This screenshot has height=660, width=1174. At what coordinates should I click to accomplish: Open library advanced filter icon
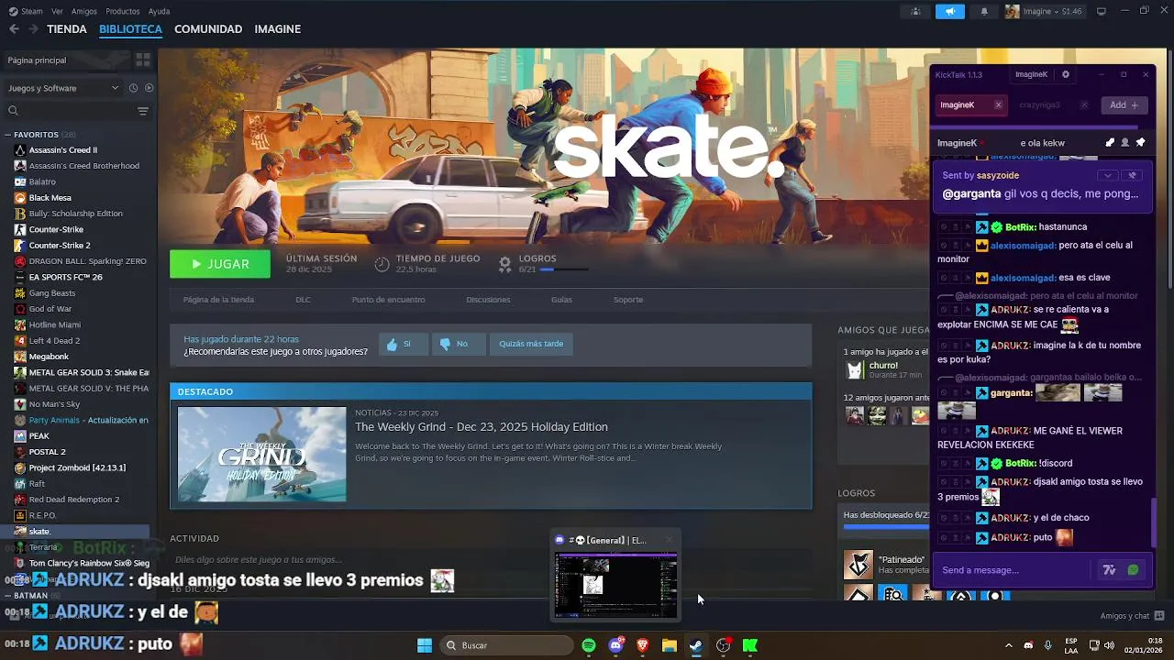142,111
